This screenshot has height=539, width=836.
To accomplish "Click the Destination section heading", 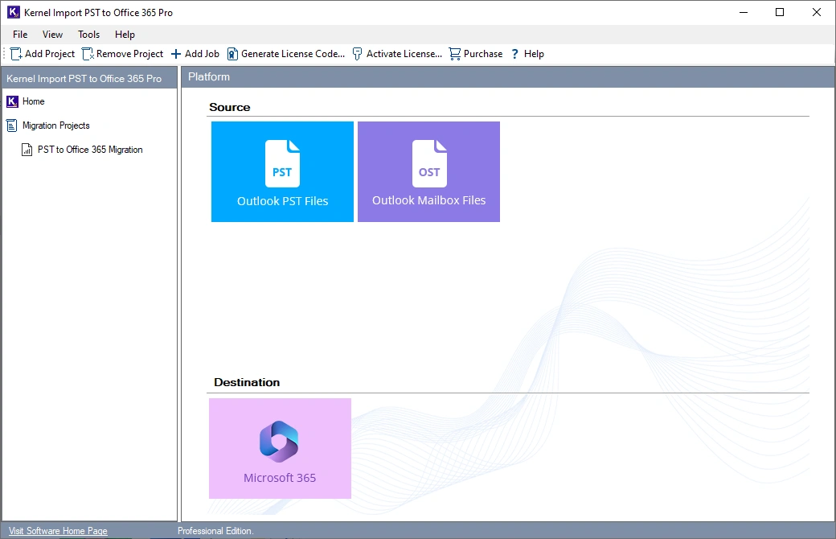I will pyautogui.click(x=246, y=382).
